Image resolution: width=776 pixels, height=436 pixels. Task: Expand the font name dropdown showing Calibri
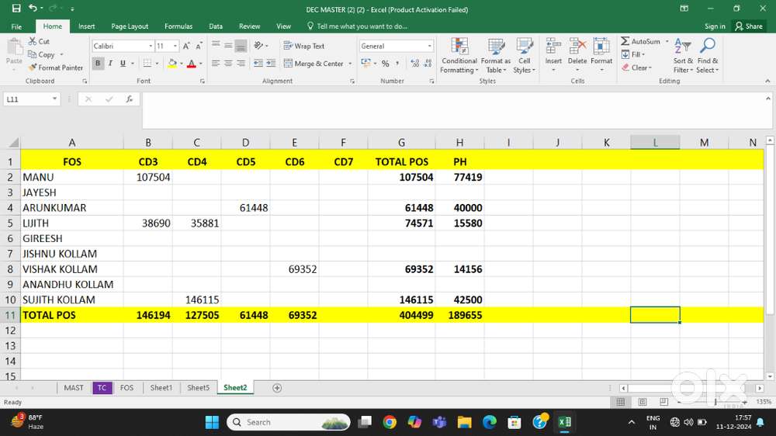tap(150, 47)
